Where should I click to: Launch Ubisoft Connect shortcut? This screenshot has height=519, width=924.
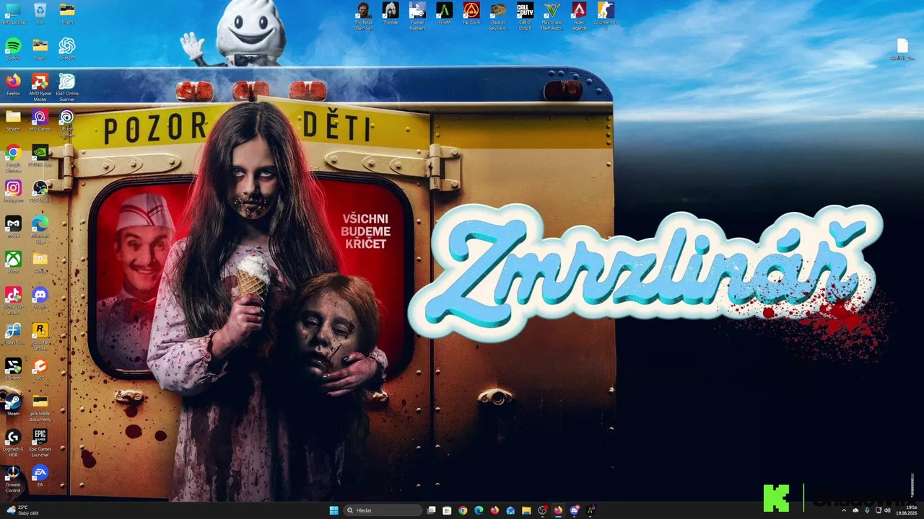tap(67, 122)
